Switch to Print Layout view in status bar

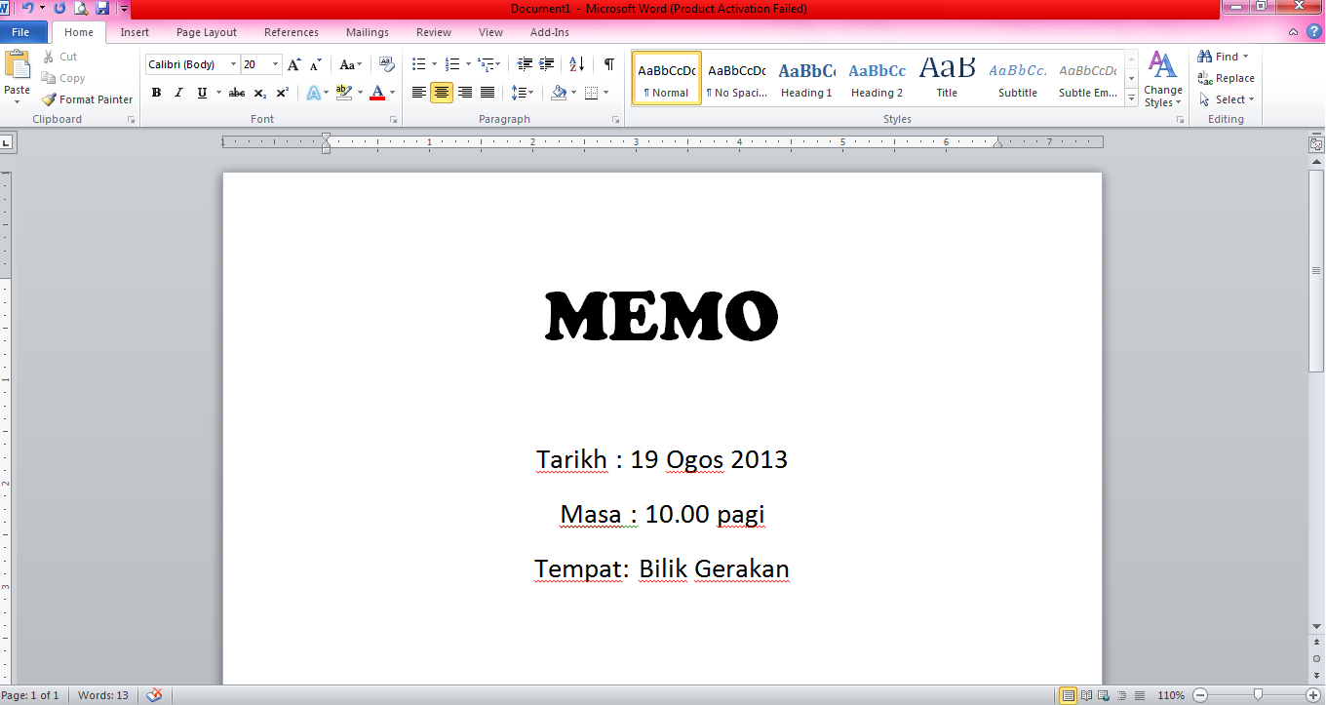click(x=1069, y=695)
